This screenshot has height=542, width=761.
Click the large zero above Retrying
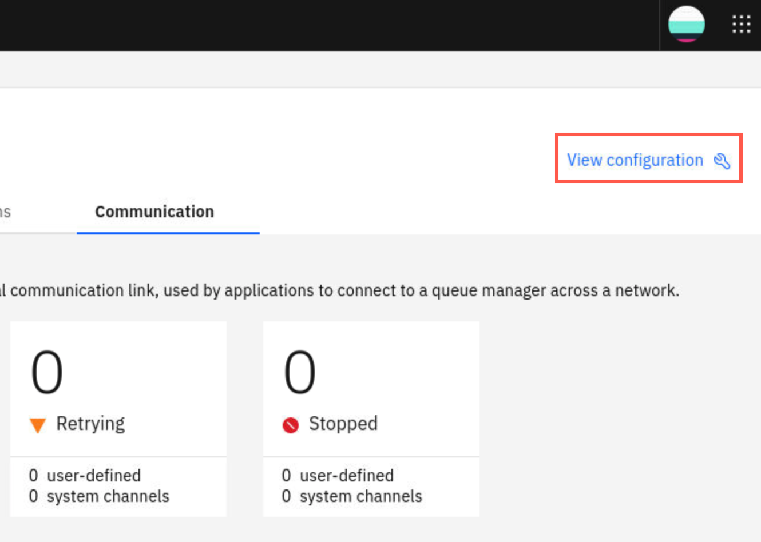pyautogui.click(x=47, y=373)
